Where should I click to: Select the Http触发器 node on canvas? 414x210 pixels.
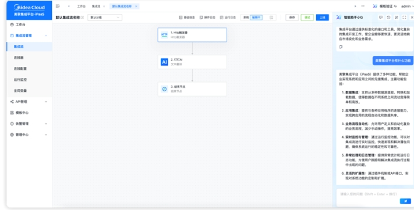[192, 35]
